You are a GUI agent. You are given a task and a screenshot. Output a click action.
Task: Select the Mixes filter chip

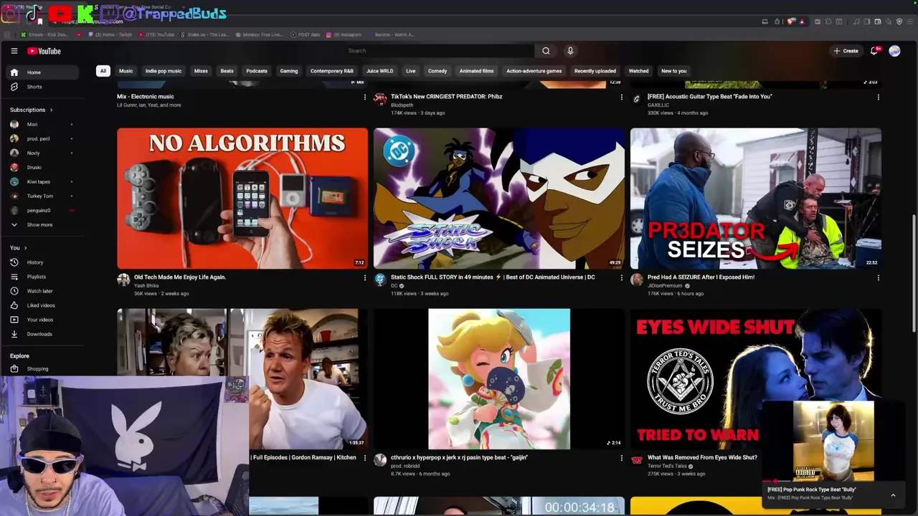click(201, 71)
